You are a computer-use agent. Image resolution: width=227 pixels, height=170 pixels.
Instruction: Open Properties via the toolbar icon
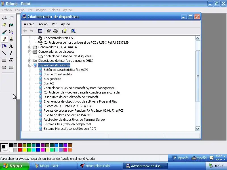point(49,31)
